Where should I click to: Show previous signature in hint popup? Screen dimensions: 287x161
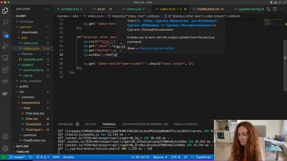[x=121, y=44]
